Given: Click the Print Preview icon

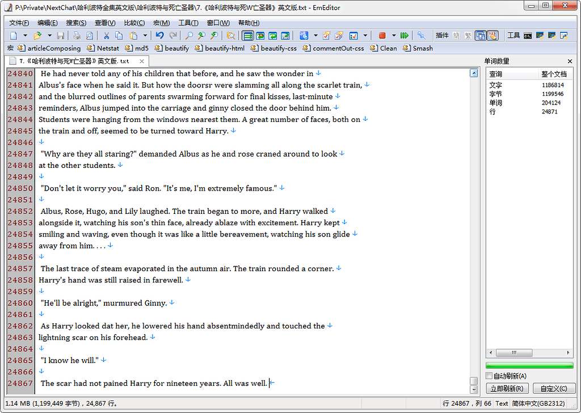Looking at the screenshot, I should pyautogui.click(x=89, y=36).
